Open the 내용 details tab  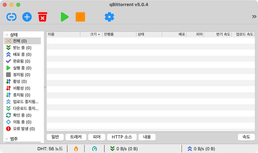pos(147,137)
